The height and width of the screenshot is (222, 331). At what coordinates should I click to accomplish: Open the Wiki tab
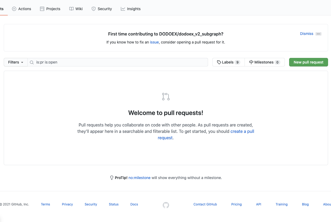click(x=76, y=9)
